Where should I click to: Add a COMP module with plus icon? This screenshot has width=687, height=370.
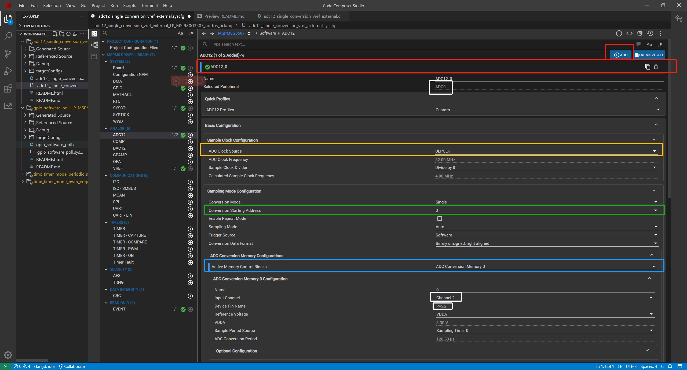click(190, 142)
